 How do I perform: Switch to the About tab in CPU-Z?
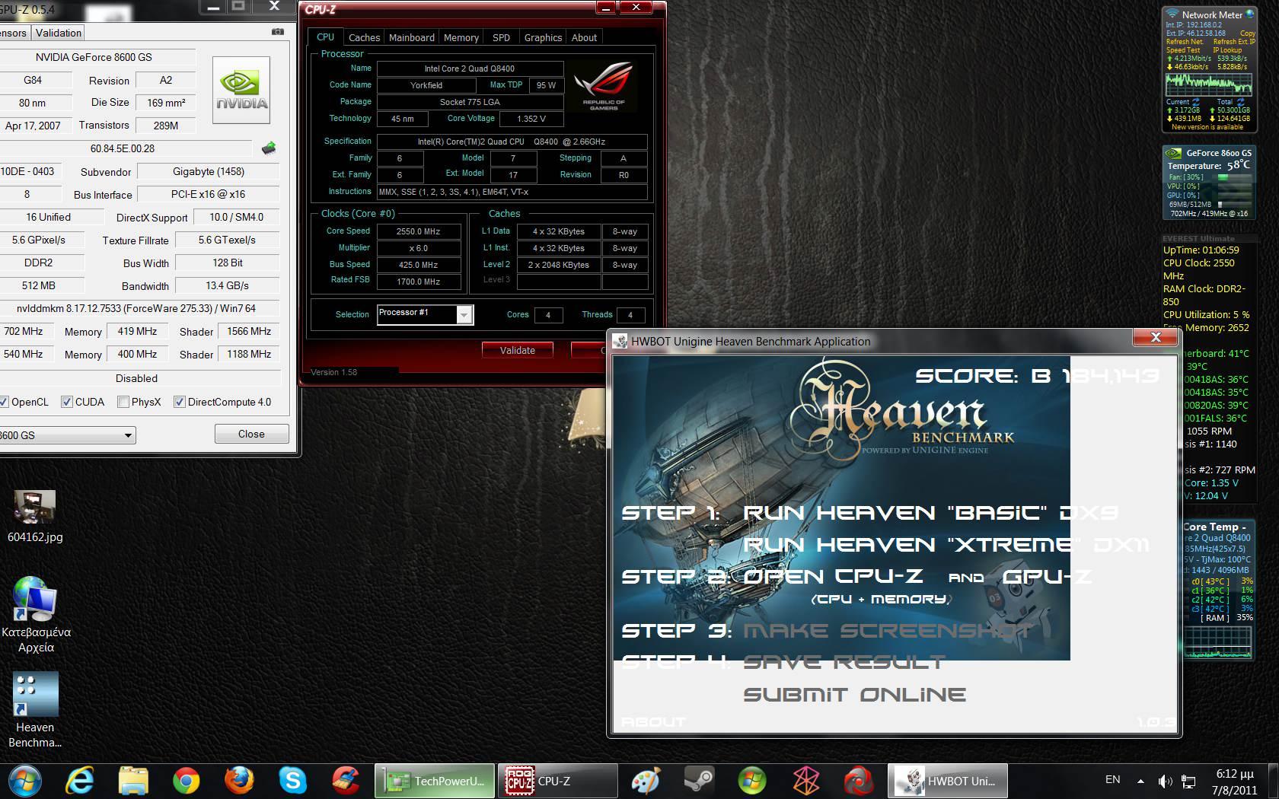[584, 37]
